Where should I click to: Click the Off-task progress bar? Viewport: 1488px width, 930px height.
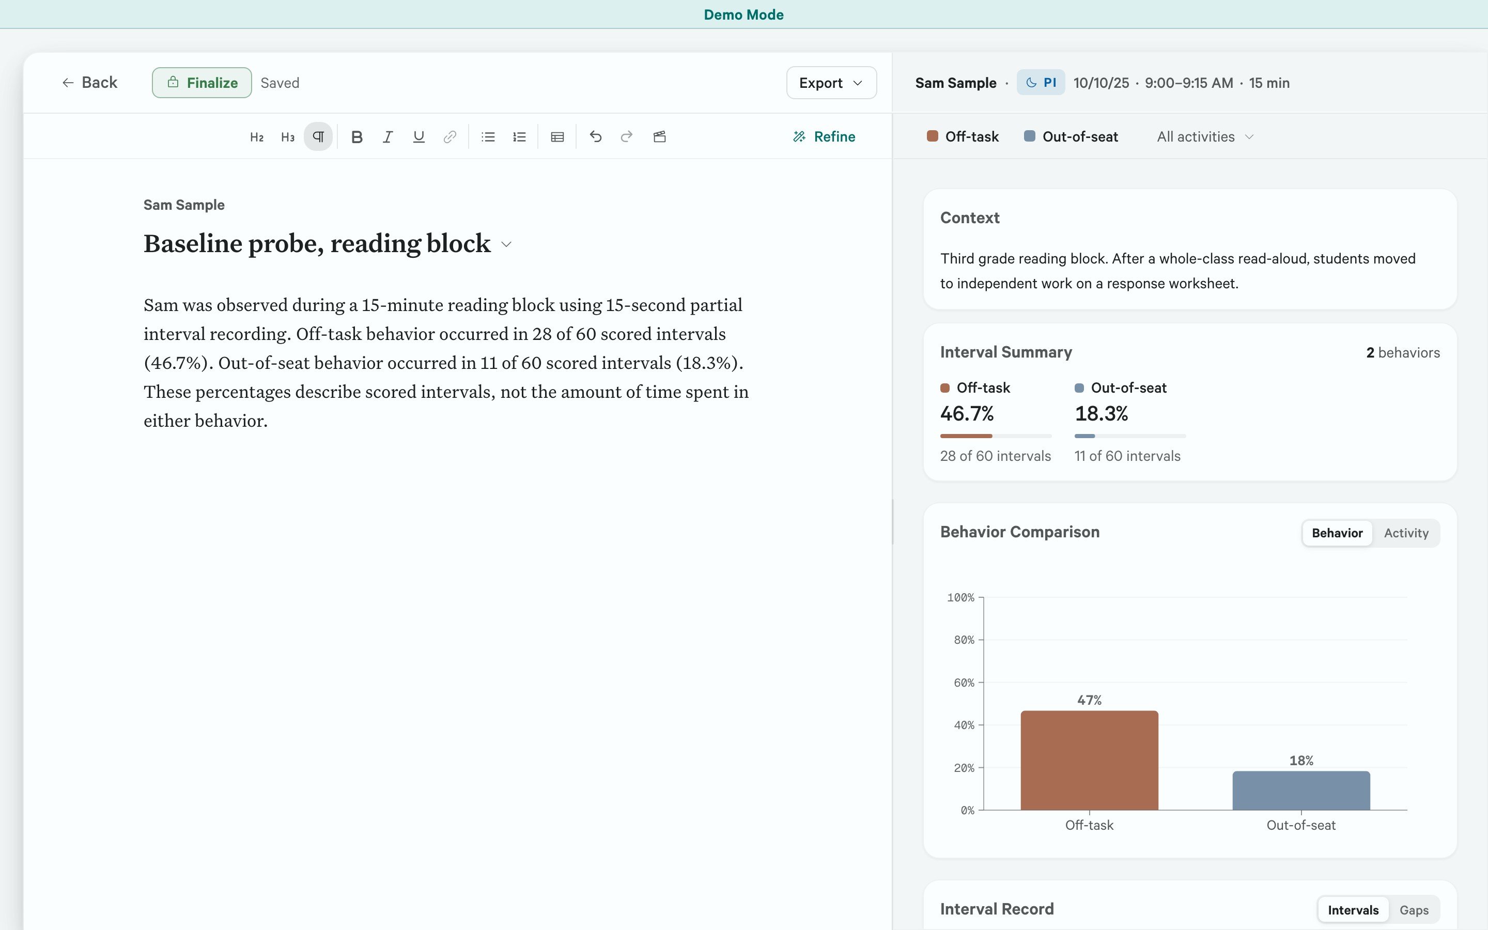(x=996, y=436)
